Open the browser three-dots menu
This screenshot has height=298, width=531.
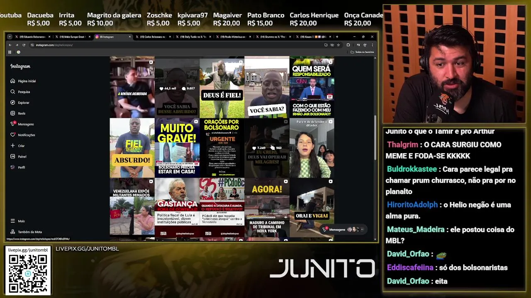click(x=372, y=45)
